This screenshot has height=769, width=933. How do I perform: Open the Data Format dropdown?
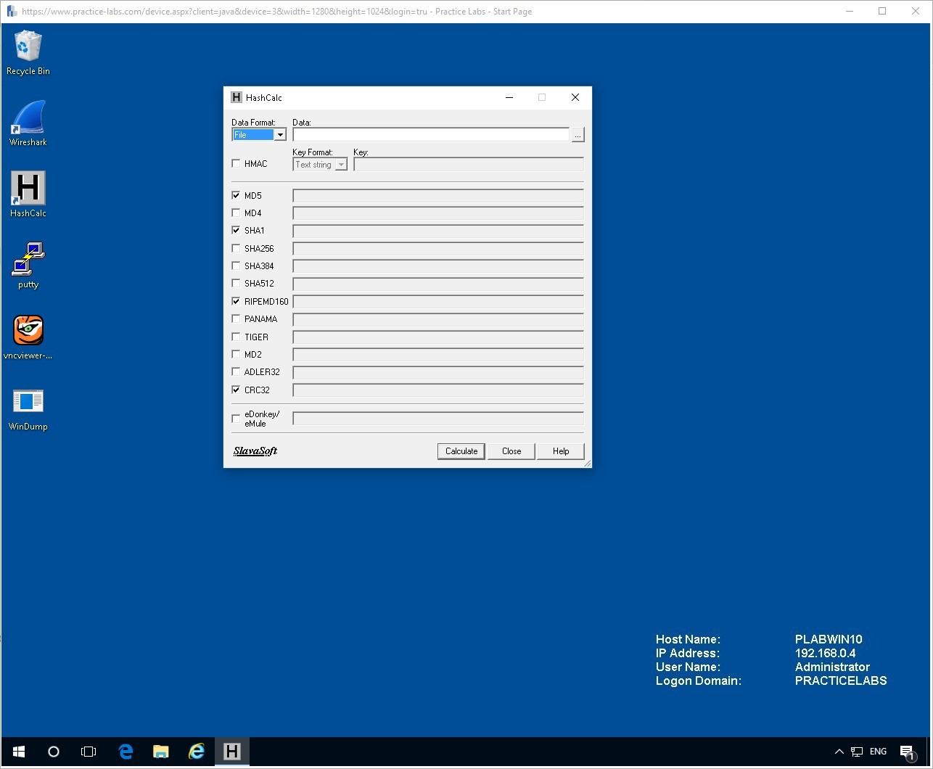[281, 134]
